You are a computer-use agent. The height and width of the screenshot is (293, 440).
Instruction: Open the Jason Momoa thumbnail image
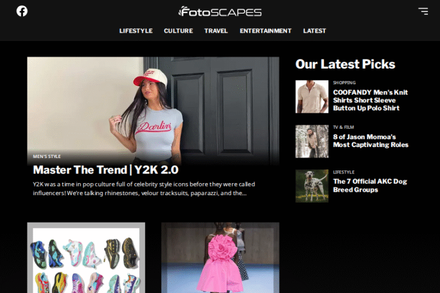click(x=312, y=141)
